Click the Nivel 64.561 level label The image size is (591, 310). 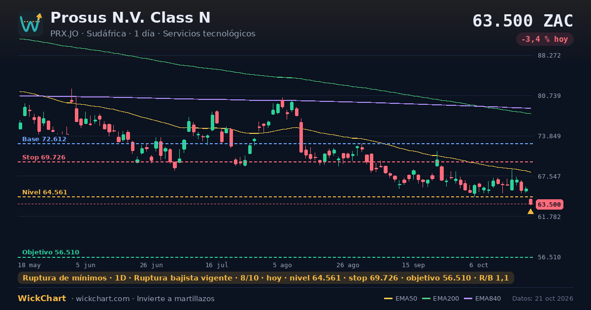click(45, 192)
